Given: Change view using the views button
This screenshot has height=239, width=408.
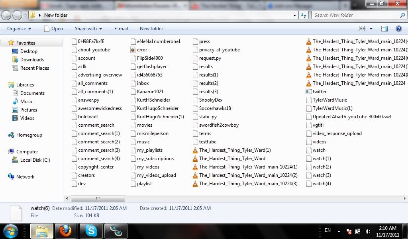Looking at the screenshot, I should (x=362, y=29).
